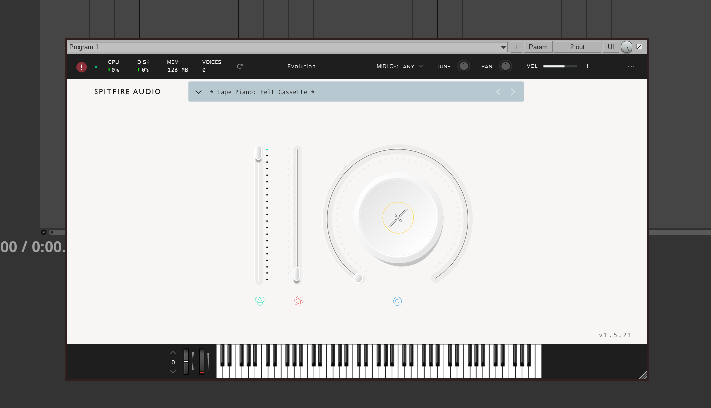Click the host wet/dry knob beside UI
711x408 pixels.
coord(627,47)
